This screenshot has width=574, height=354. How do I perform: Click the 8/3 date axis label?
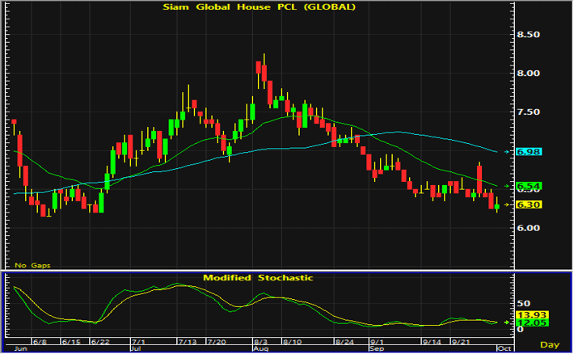tap(261, 342)
